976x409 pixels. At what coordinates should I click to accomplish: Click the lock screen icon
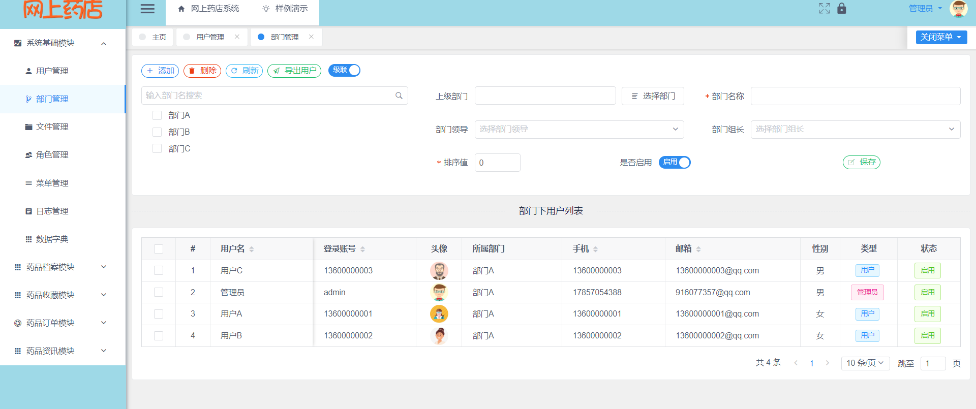[842, 8]
